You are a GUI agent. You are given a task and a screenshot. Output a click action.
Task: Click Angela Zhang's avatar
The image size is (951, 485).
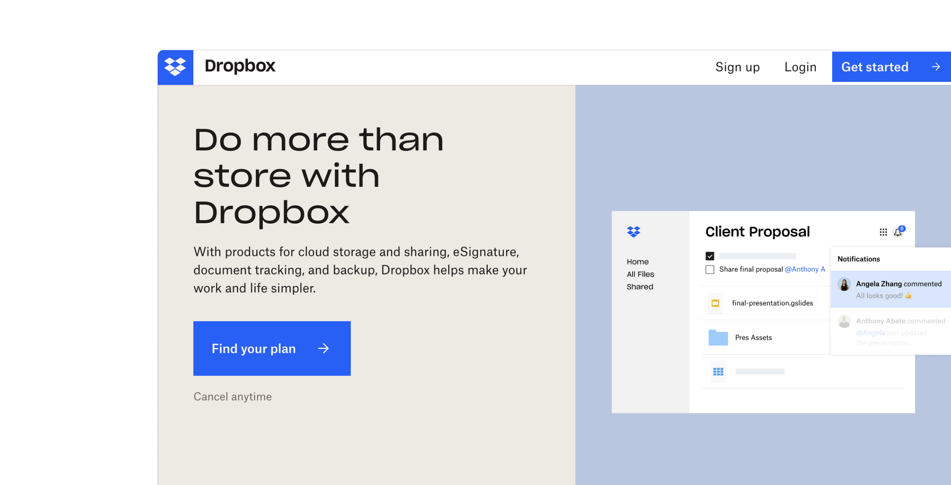(844, 284)
